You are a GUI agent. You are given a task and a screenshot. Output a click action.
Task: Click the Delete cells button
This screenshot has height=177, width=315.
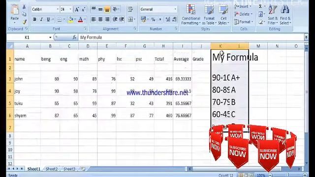pyautogui.click(x=243, y=14)
